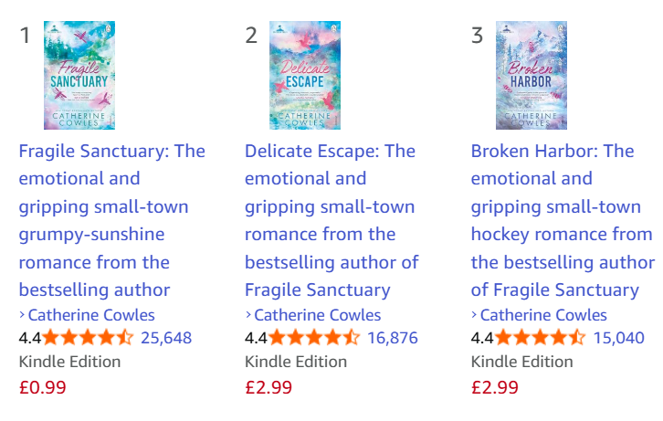View the 25,648 reviews count

pyautogui.click(x=166, y=338)
